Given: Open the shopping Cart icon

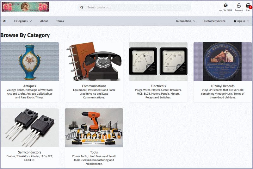Looking at the screenshot, I should [248, 6].
